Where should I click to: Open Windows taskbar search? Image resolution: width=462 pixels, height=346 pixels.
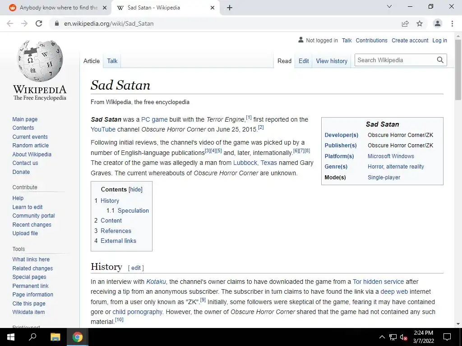click(x=32, y=337)
